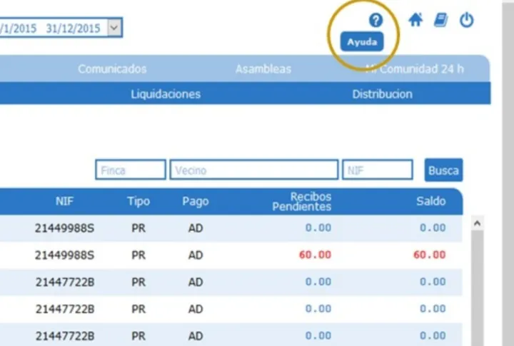Select the Liquidaciones submenu item
Screen dimensions: 514x346
coord(166,94)
